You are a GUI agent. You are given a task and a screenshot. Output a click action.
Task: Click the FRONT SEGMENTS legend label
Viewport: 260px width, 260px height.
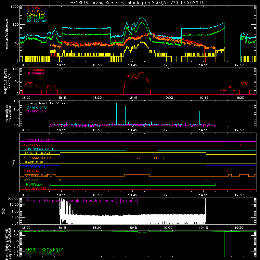(45, 250)
